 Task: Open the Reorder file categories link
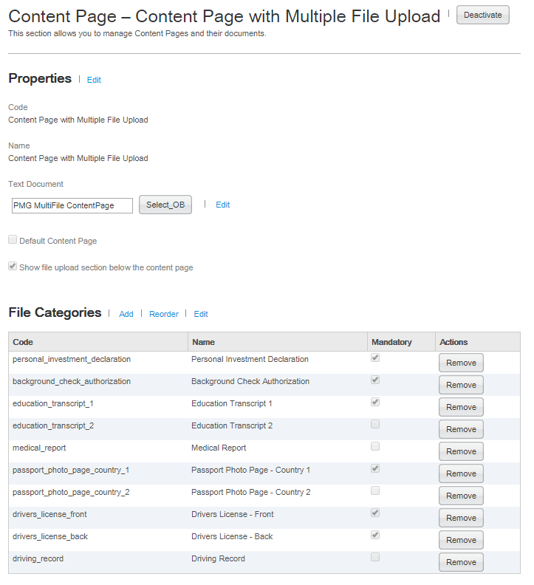click(x=164, y=314)
